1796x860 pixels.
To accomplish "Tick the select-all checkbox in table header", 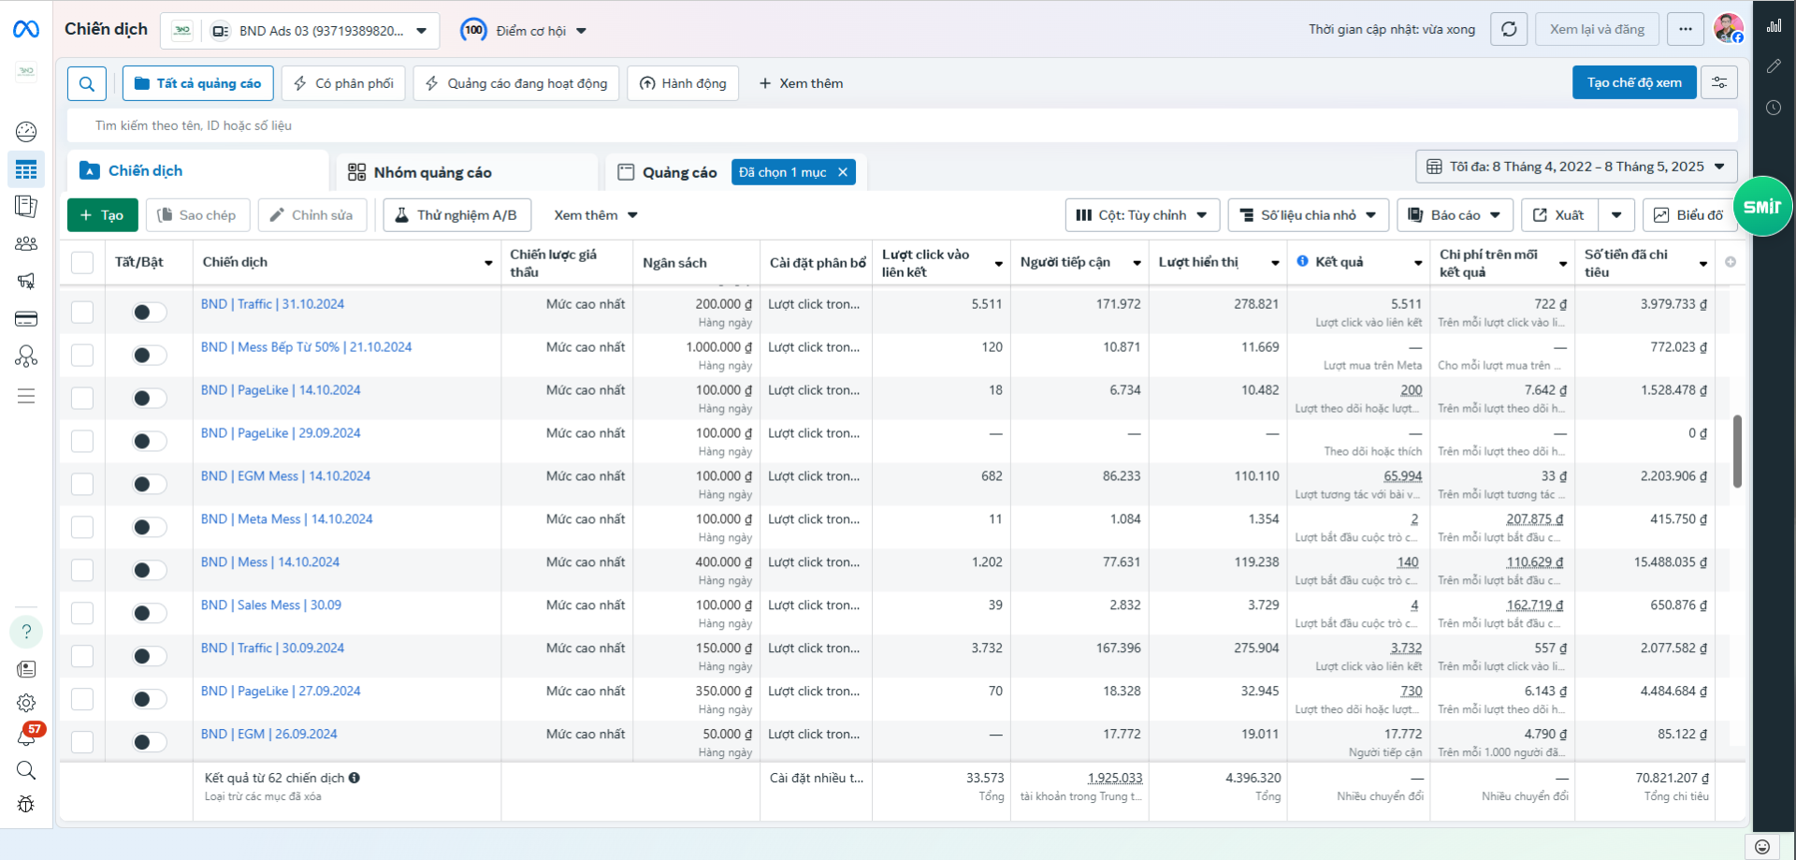I will [x=82, y=262].
